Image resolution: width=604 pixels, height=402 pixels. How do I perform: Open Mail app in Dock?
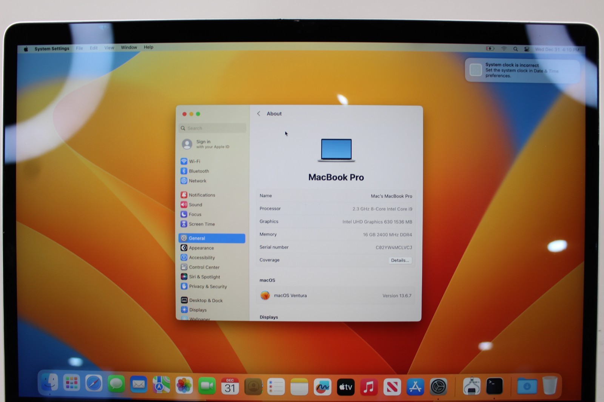(x=139, y=385)
